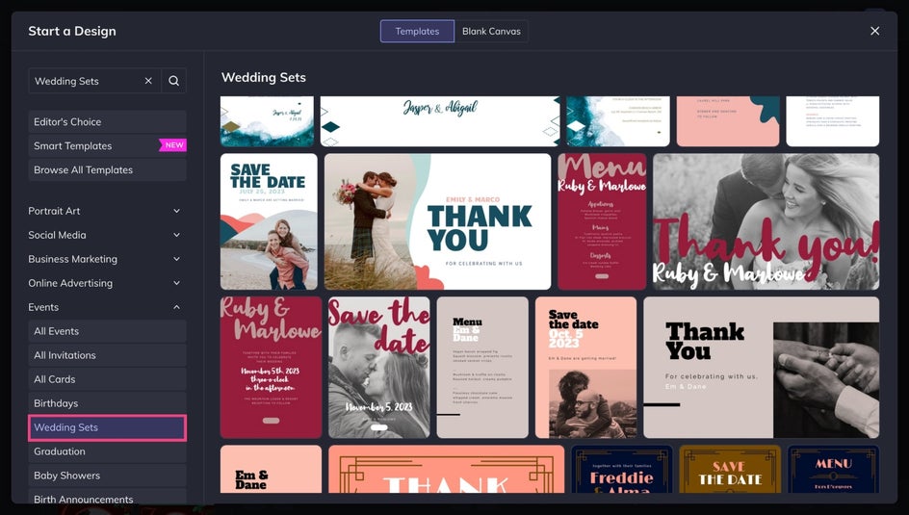The image size is (909, 515).
Task: Expand the Social Media category
Action: (x=104, y=235)
